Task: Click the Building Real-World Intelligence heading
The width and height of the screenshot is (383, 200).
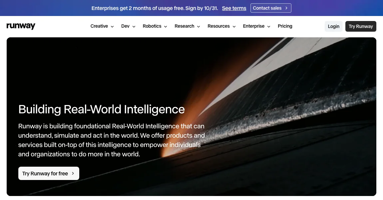Action: pyautogui.click(x=101, y=109)
